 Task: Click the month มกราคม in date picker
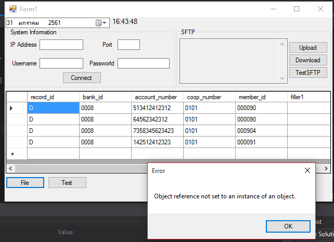pos(29,23)
